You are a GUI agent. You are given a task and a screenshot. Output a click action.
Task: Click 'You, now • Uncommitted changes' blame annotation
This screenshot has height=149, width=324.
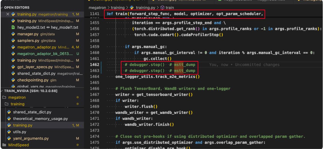coord(244,65)
